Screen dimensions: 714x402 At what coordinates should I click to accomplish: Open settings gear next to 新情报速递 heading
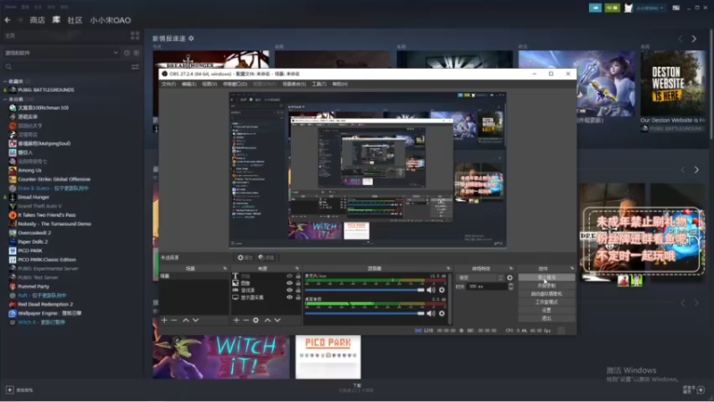pos(191,38)
